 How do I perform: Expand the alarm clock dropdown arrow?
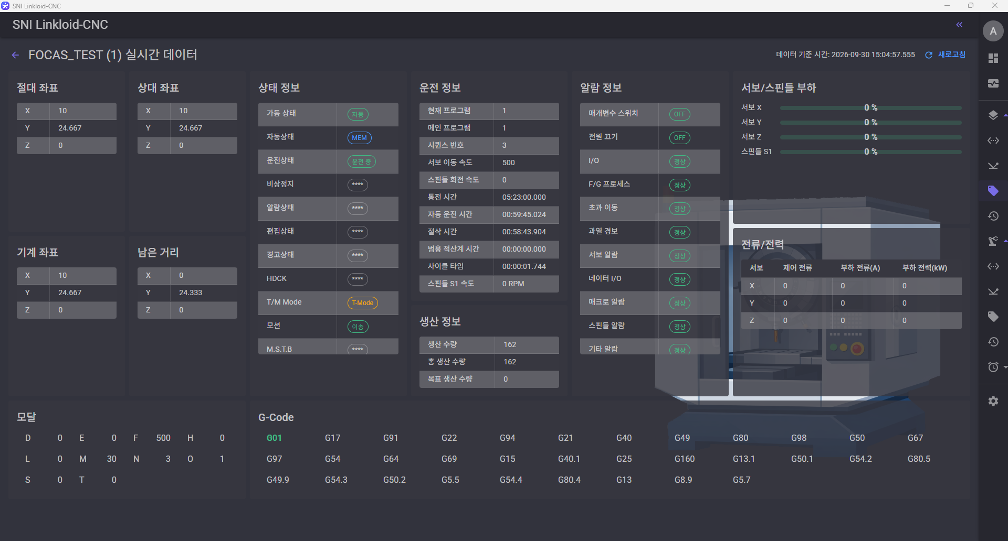(x=1005, y=367)
